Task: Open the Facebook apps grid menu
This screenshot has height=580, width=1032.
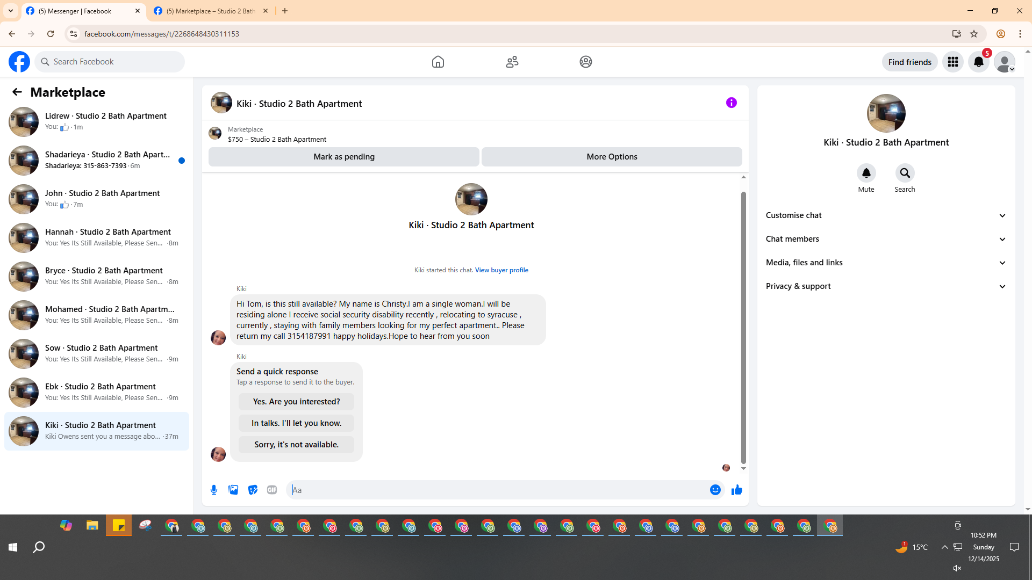Action: click(x=952, y=62)
